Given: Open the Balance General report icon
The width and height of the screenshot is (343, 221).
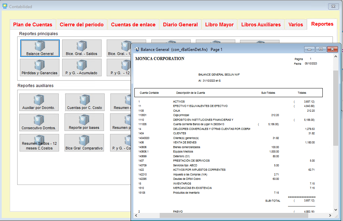Looking at the screenshot, I should [40, 48].
